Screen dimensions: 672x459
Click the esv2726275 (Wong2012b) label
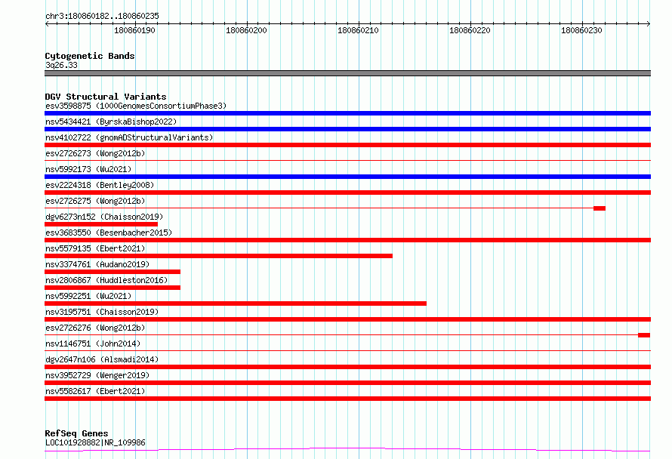pyautogui.click(x=95, y=201)
